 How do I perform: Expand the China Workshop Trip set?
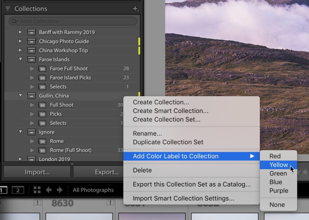tap(20, 50)
